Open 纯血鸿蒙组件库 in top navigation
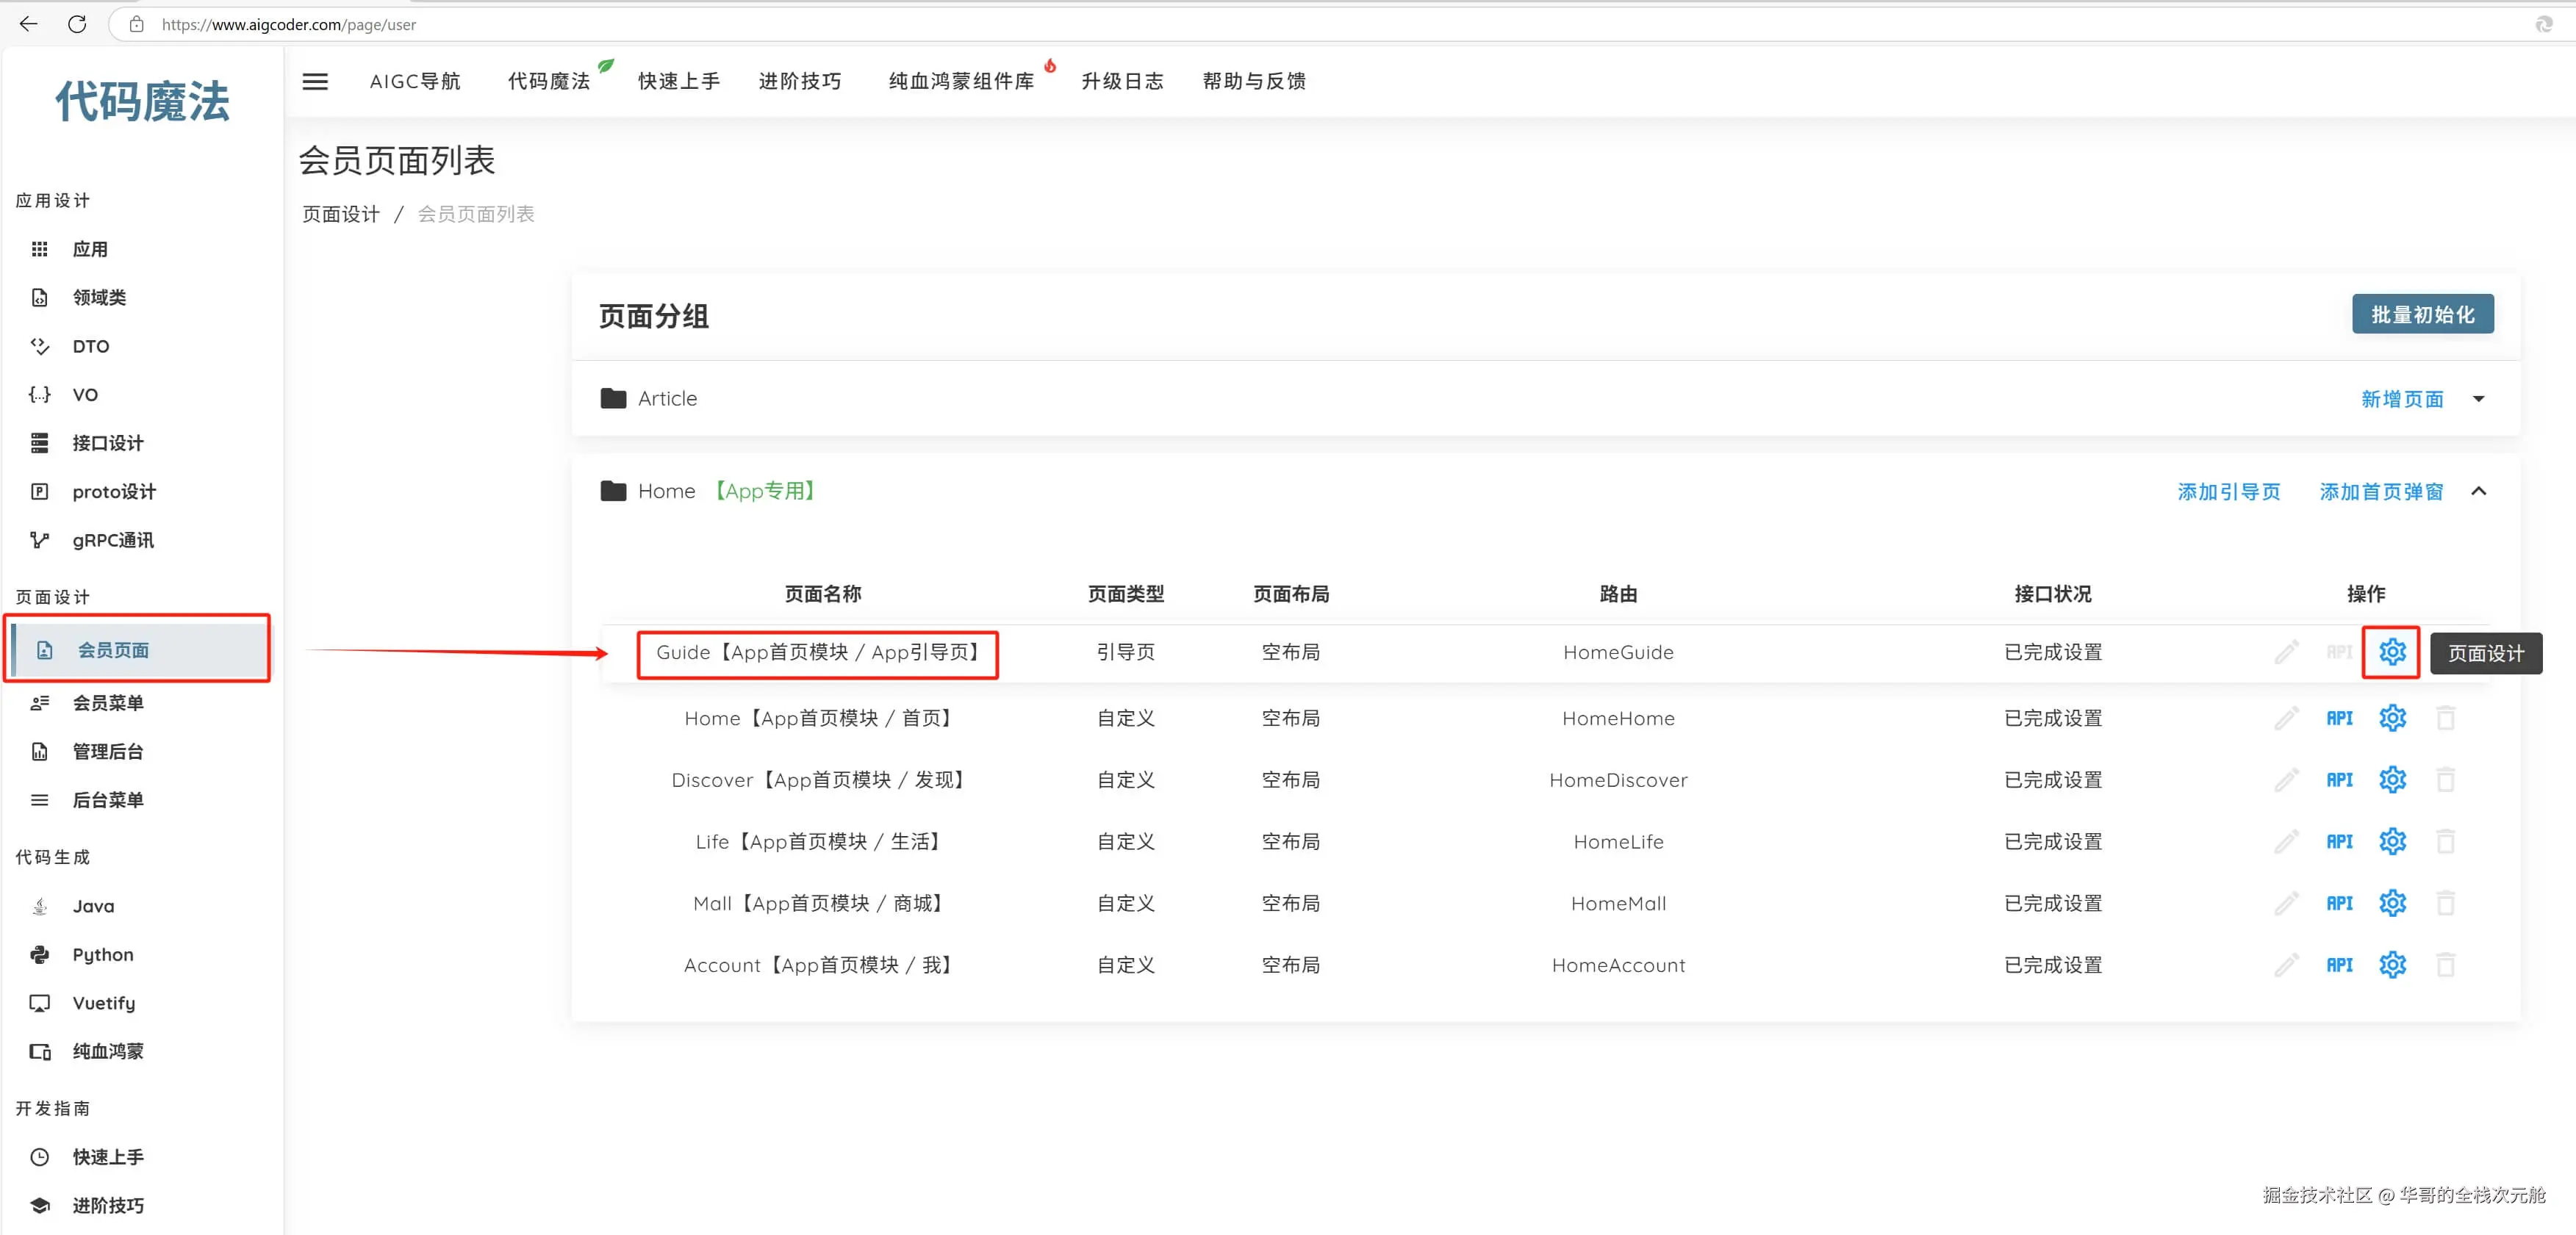This screenshot has width=2576, height=1235. pos(960,81)
